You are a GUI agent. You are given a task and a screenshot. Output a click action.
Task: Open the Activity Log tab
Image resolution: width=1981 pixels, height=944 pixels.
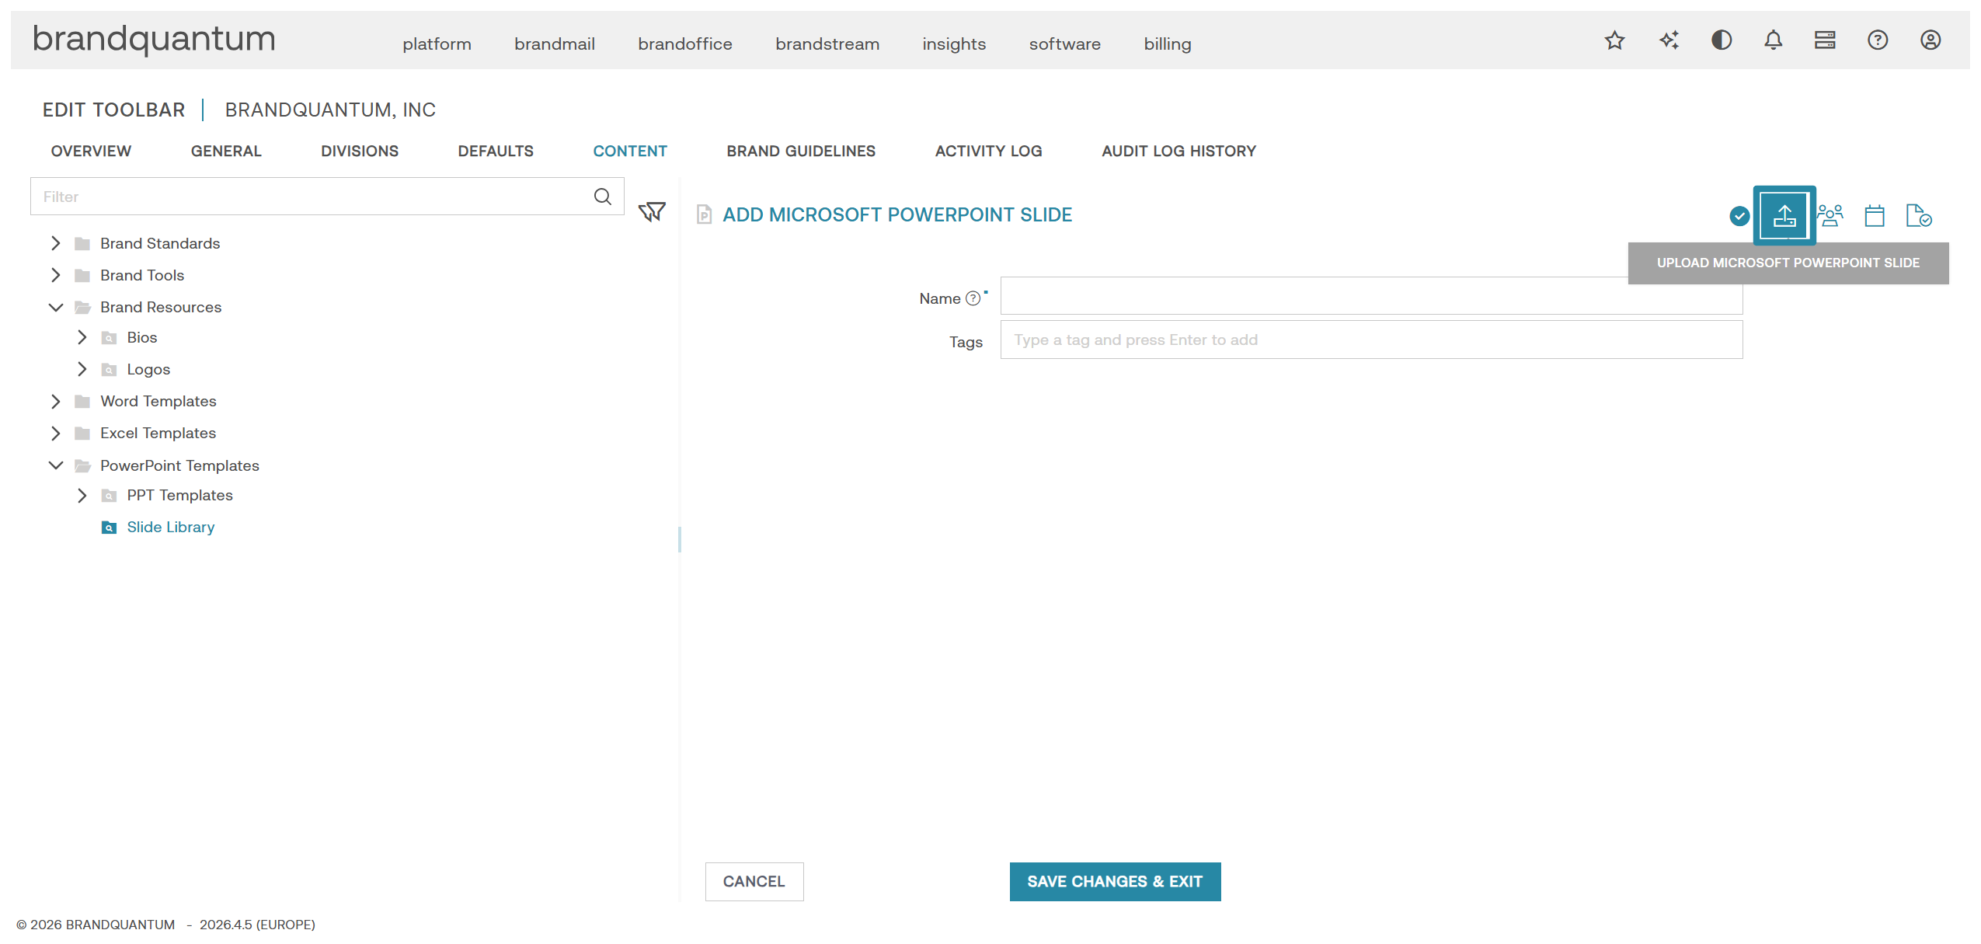point(988,151)
